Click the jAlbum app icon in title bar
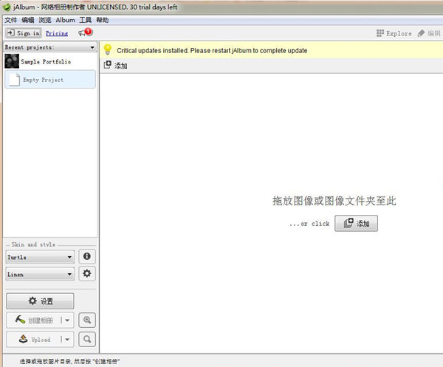Viewport: 443px width, 367px height. coord(7,7)
